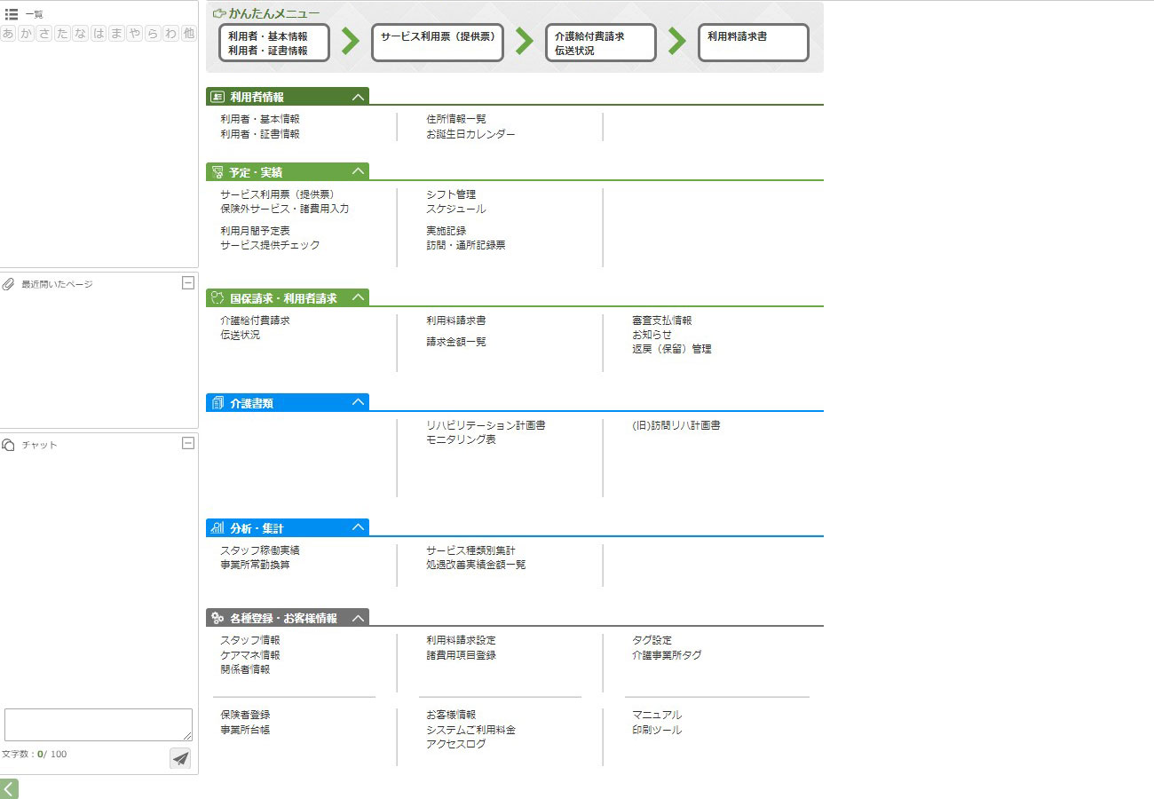Collapse the 介護書類 section
This screenshot has height=799, width=1154.
358,402
